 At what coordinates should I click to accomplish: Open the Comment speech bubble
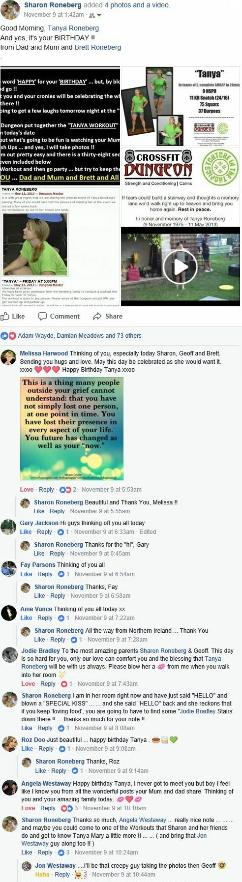coord(59,316)
